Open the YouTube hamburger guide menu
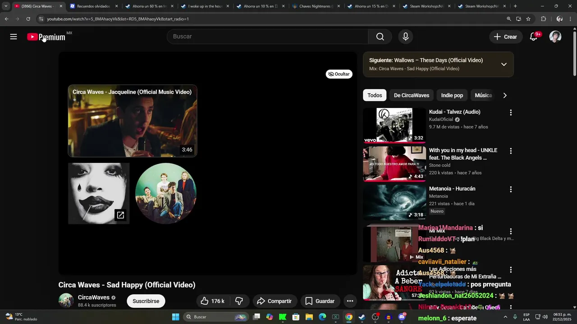The width and height of the screenshot is (577, 324). click(14, 37)
